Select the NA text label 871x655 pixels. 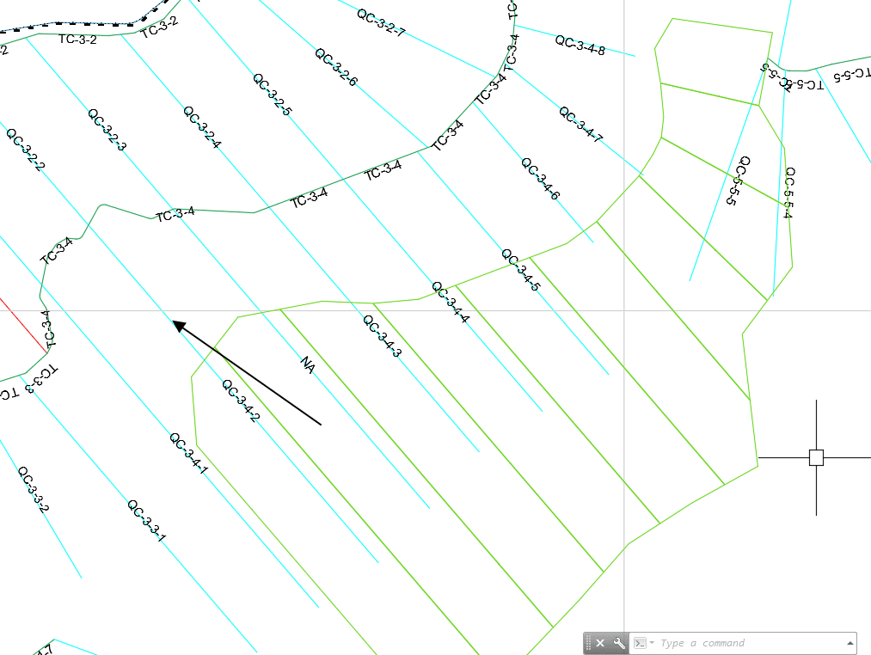pos(308,364)
